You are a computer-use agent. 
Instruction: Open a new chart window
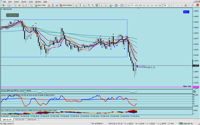tap(3, 5)
